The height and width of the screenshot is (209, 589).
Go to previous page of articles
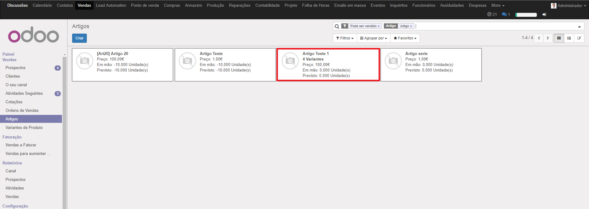pyautogui.click(x=539, y=38)
